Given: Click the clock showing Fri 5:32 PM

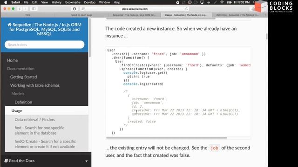Looking at the screenshot, I should click(242, 2).
